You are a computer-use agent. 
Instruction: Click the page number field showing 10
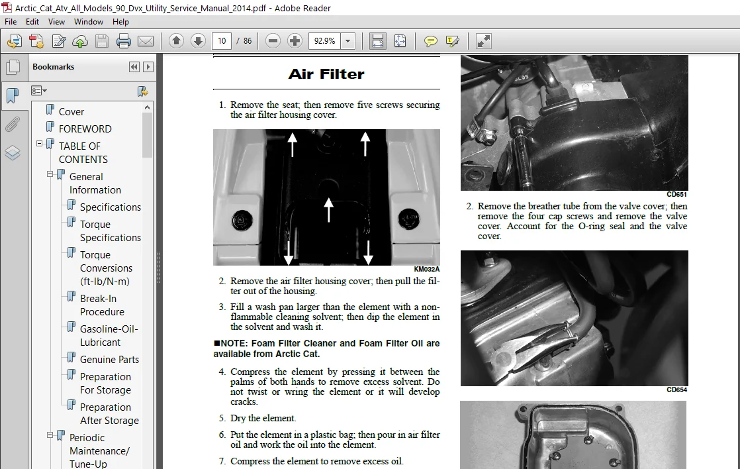[222, 41]
